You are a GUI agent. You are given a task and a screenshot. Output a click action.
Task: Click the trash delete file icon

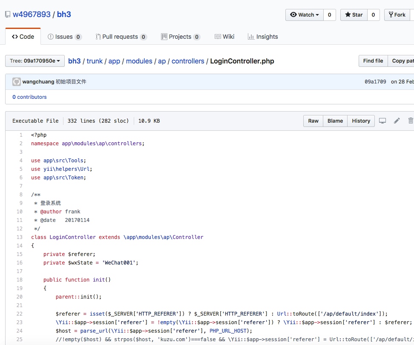410,121
